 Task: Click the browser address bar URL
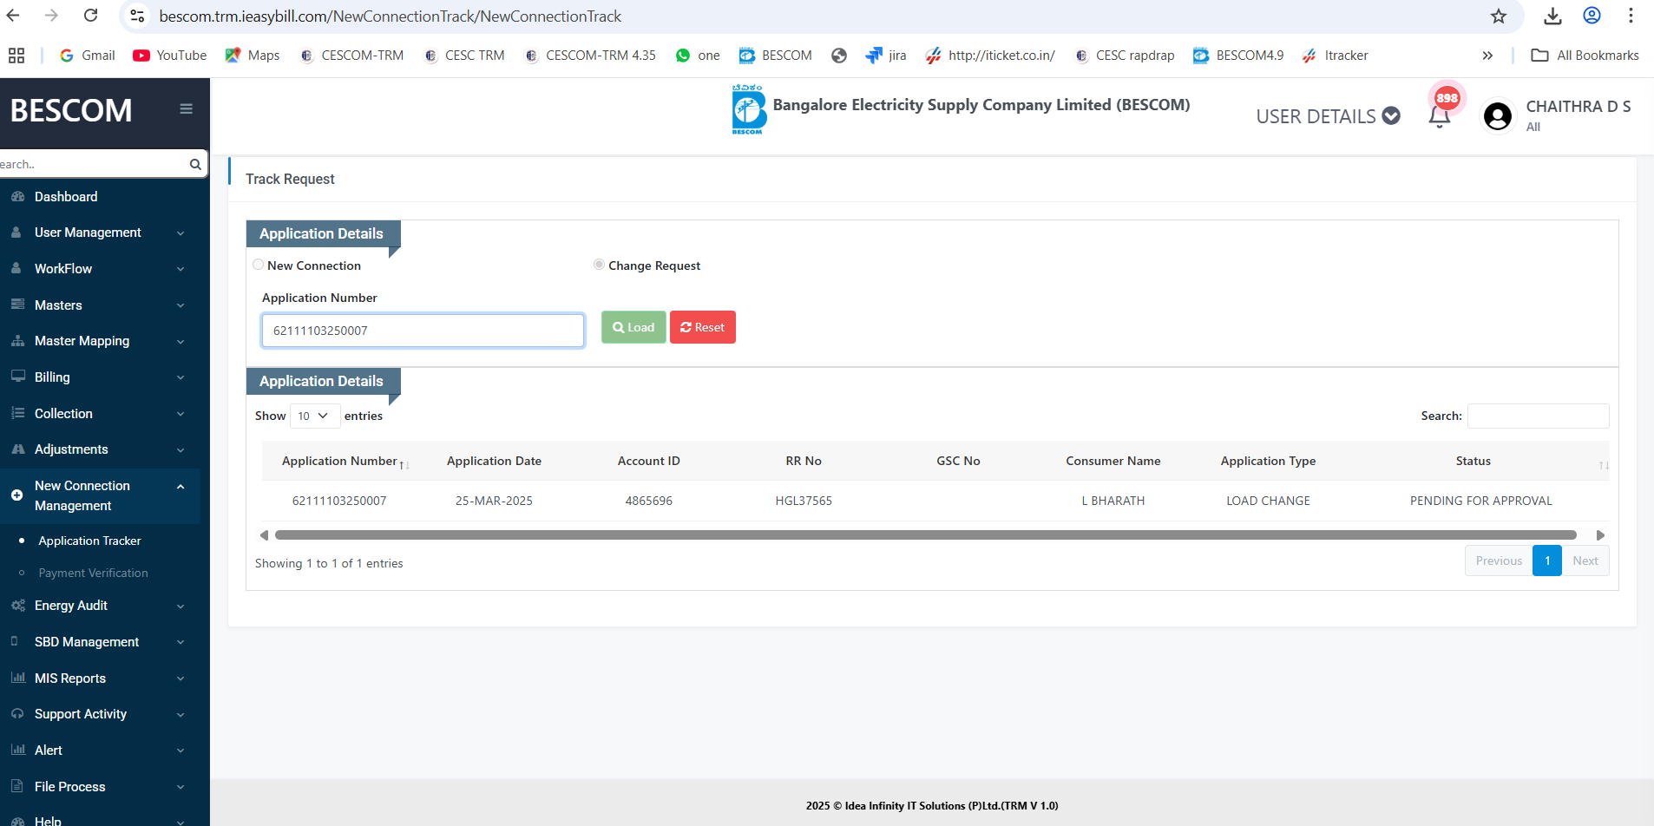coord(391,16)
